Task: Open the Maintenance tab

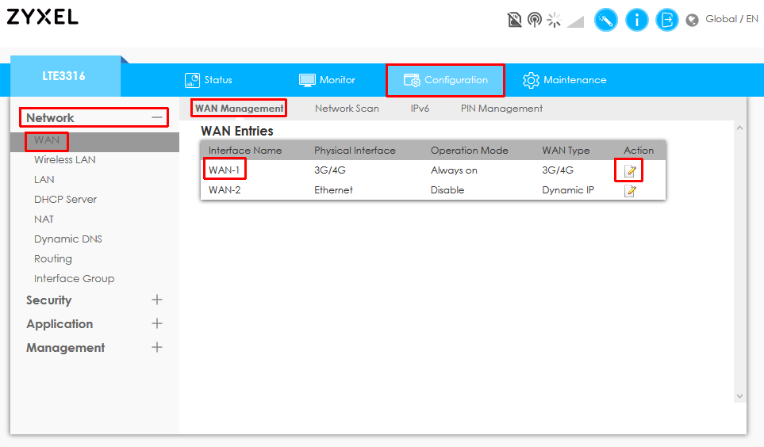Action: 564,80
